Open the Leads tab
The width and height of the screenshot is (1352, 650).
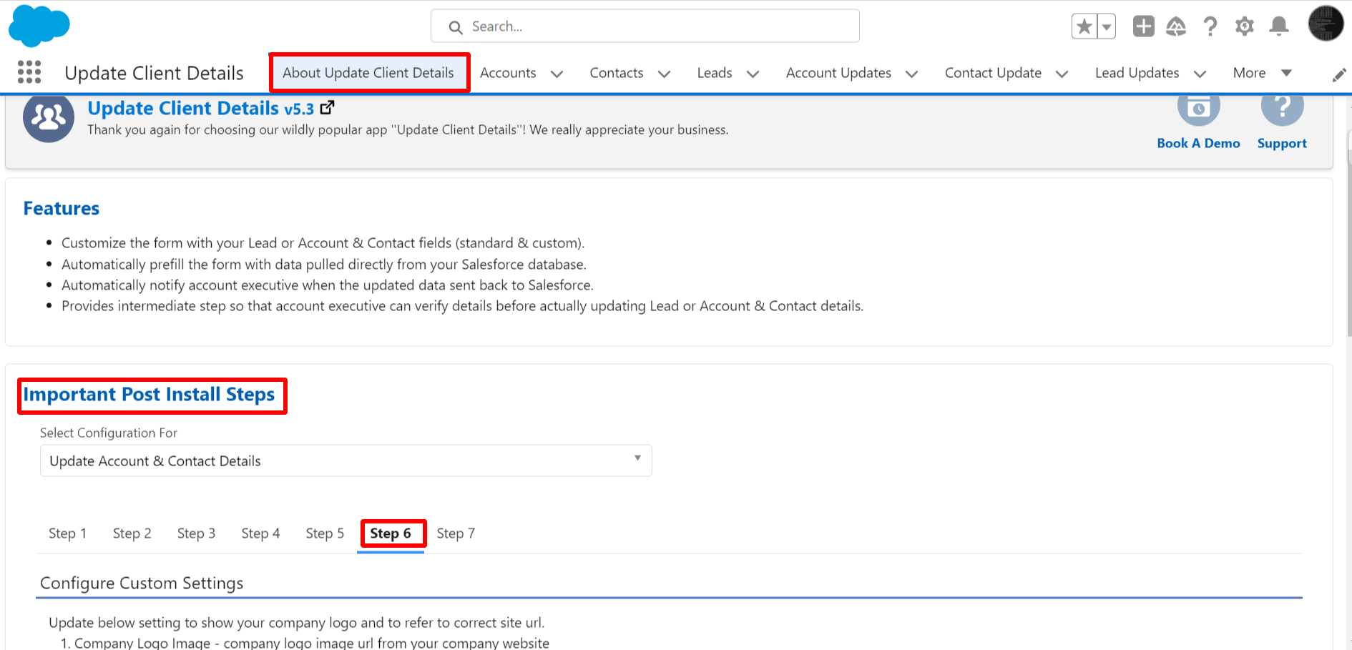(x=715, y=73)
